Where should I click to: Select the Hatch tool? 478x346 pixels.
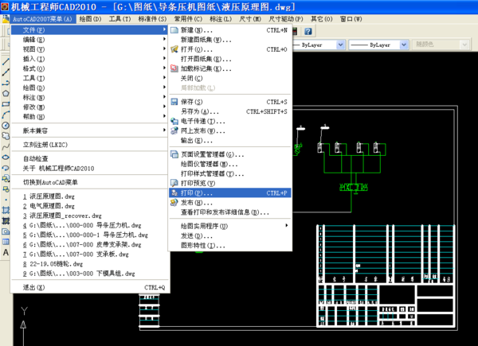[x=6, y=210]
